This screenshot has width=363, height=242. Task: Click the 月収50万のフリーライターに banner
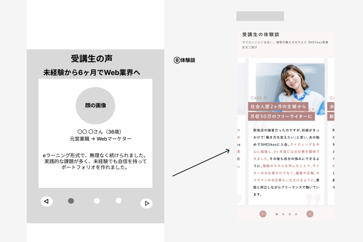click(x=281, y=116)
